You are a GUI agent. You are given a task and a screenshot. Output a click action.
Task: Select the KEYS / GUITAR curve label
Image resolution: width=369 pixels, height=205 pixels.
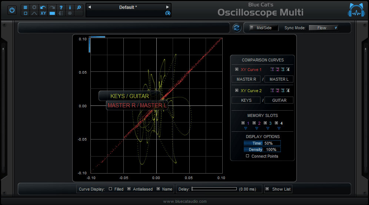pos(130,96)
